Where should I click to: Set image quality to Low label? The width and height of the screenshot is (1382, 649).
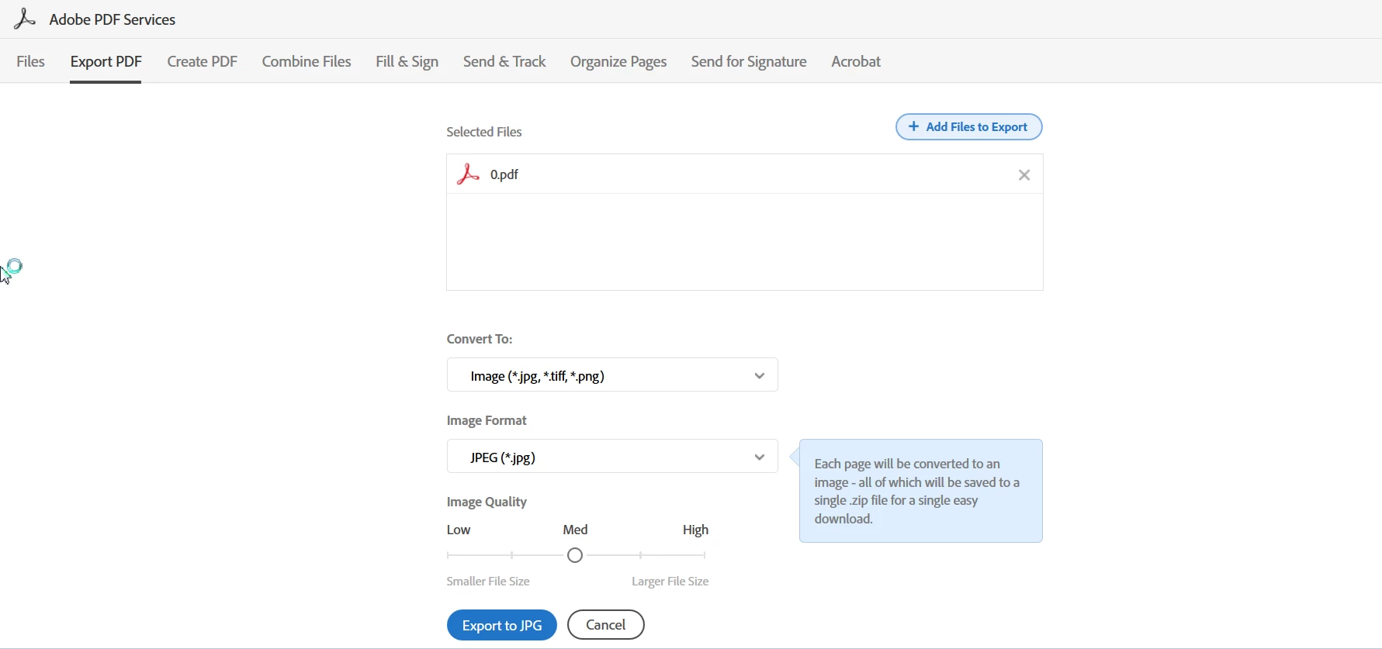pos(459,530)
